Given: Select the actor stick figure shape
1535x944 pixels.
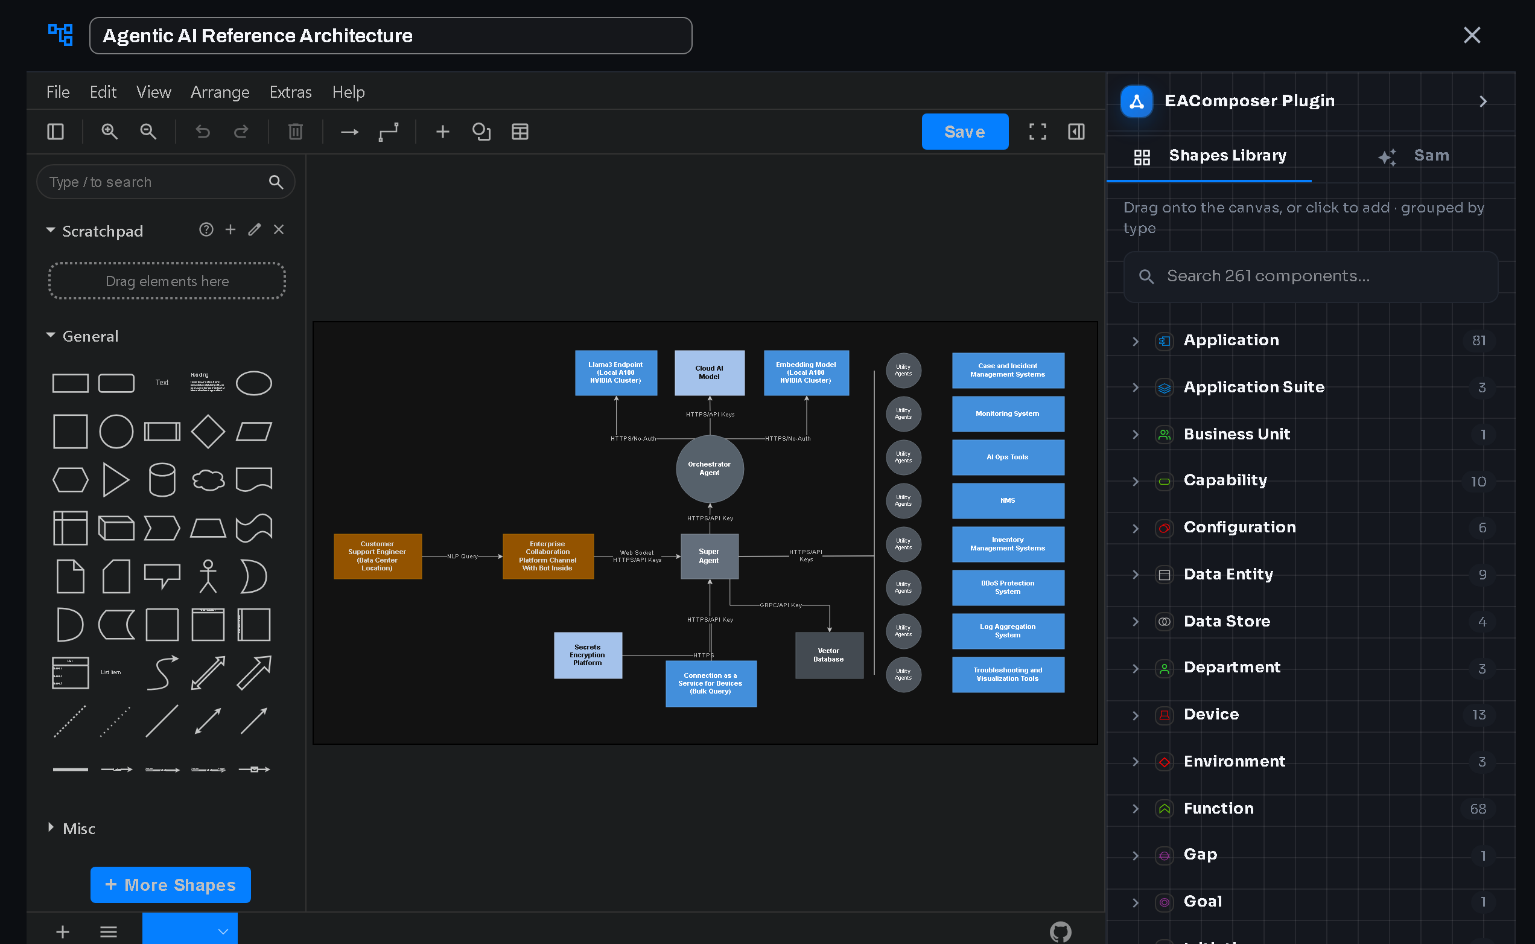Looking at the screenshot, I should pyautogui.click(x=208, y=576).
